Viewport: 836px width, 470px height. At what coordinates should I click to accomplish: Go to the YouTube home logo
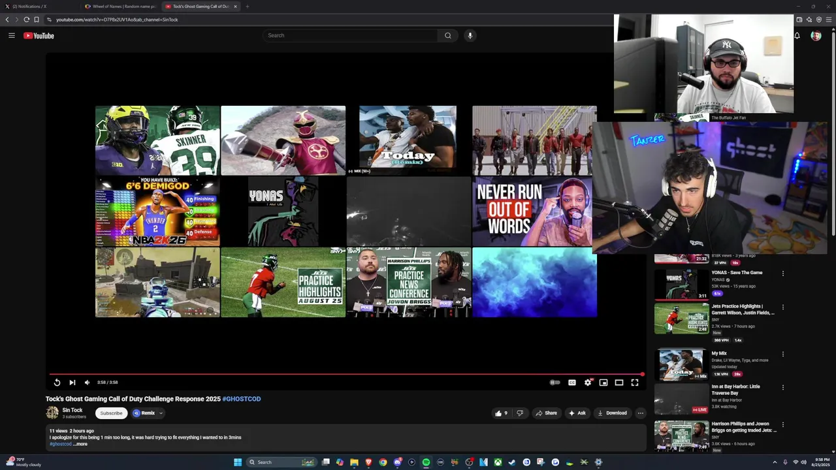[39, 35]
